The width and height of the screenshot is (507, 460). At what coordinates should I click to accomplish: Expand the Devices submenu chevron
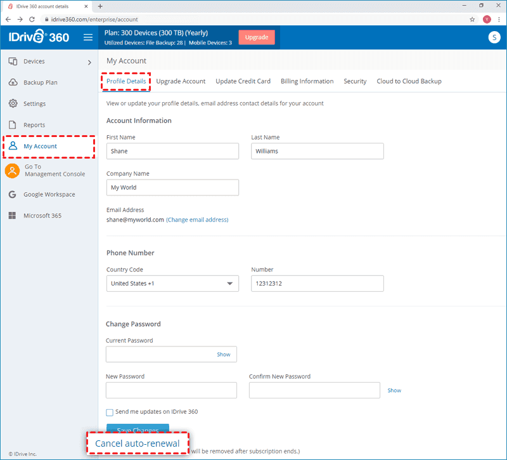tap(89, 62)
